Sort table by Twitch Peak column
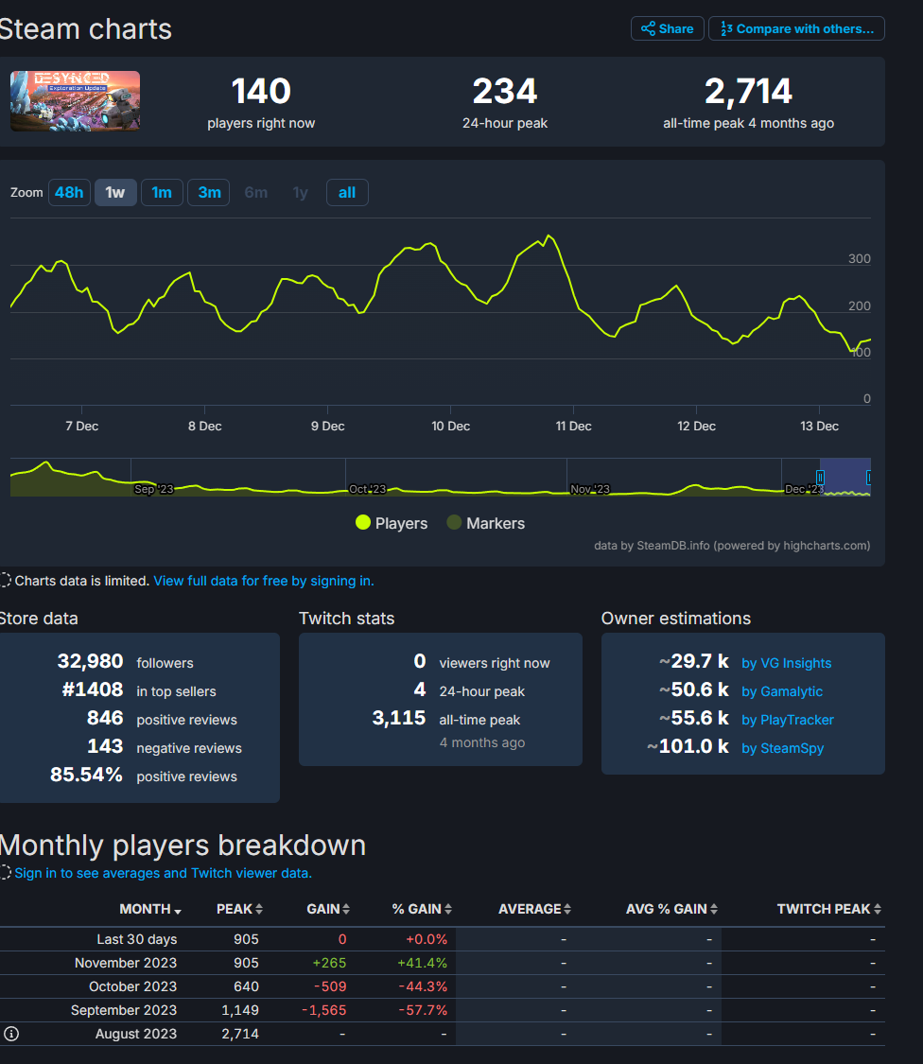 coord(829,909)
